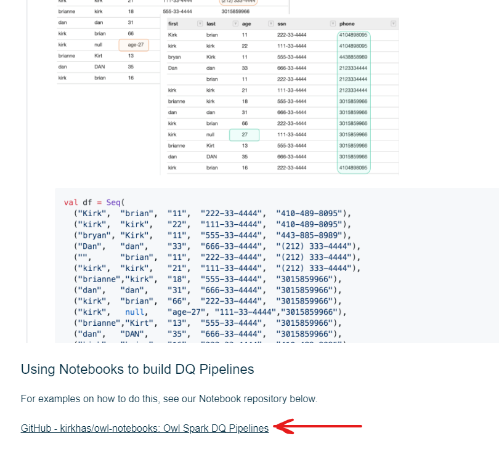Image resolution: width=499 pixels, height=457 pixels.
Task: Click 'DAN' last name in right table
Action: pos(212,156)
